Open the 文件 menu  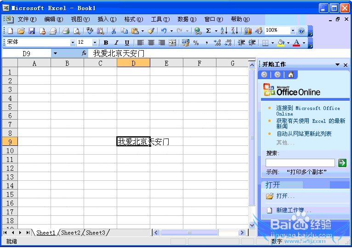27,19
